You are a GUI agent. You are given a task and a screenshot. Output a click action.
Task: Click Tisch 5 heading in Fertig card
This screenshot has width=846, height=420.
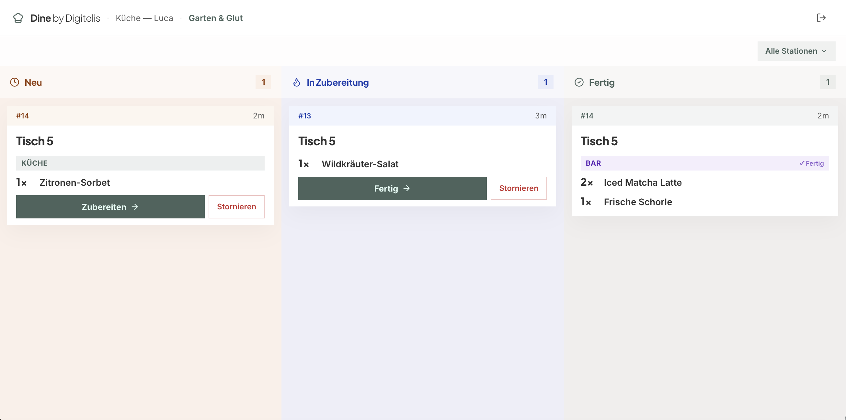(599, 141)
